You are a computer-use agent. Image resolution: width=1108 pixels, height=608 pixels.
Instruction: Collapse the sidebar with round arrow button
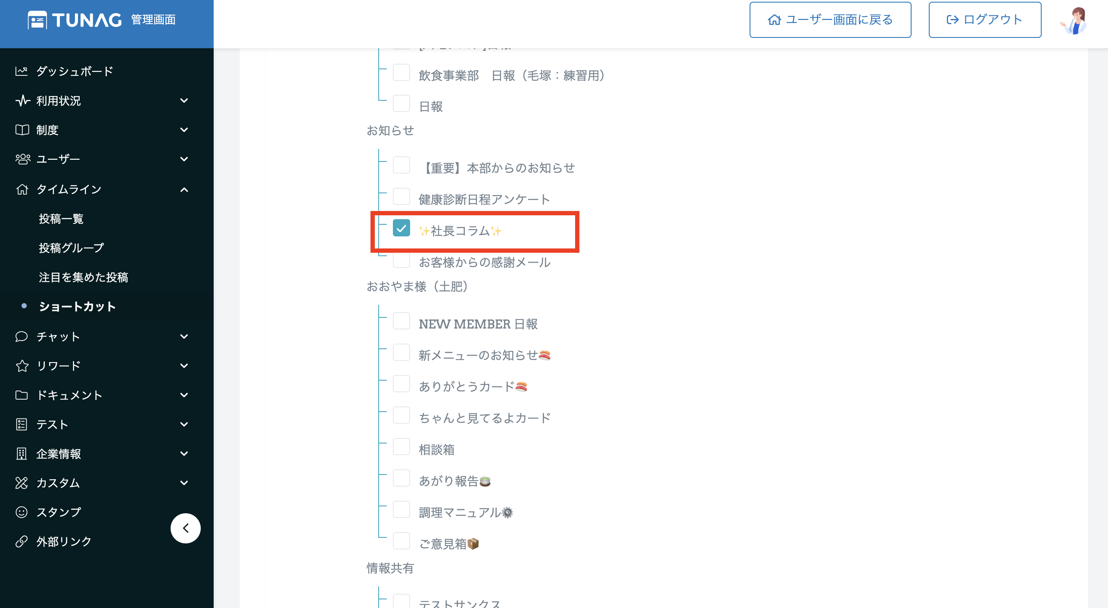point(186,528)
